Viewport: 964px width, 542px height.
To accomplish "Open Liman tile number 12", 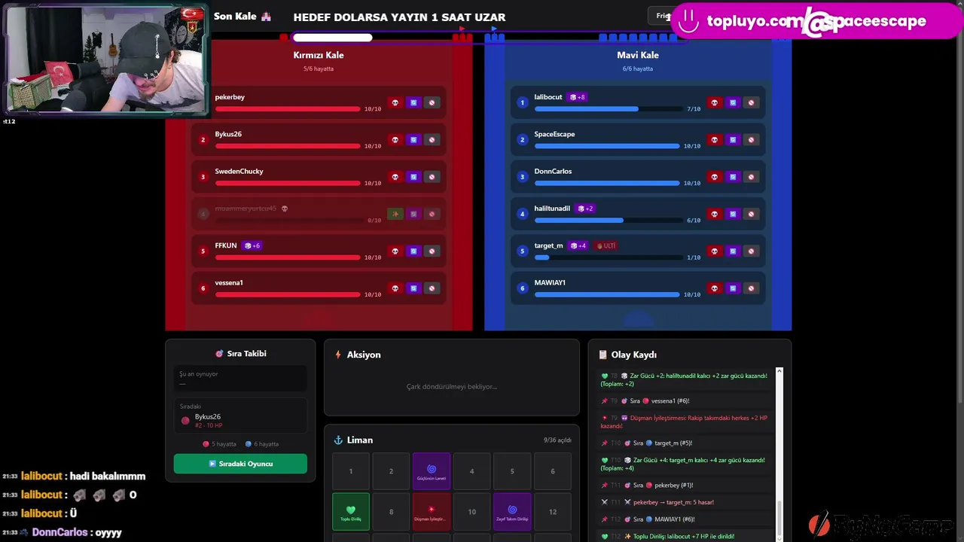I will 553,512.
